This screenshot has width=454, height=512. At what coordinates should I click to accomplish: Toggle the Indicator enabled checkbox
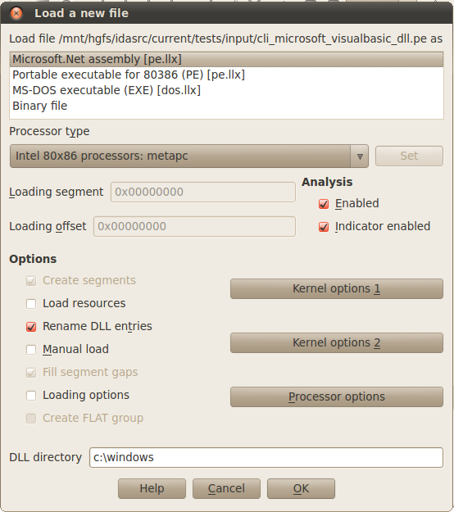[x=324, y=227]
